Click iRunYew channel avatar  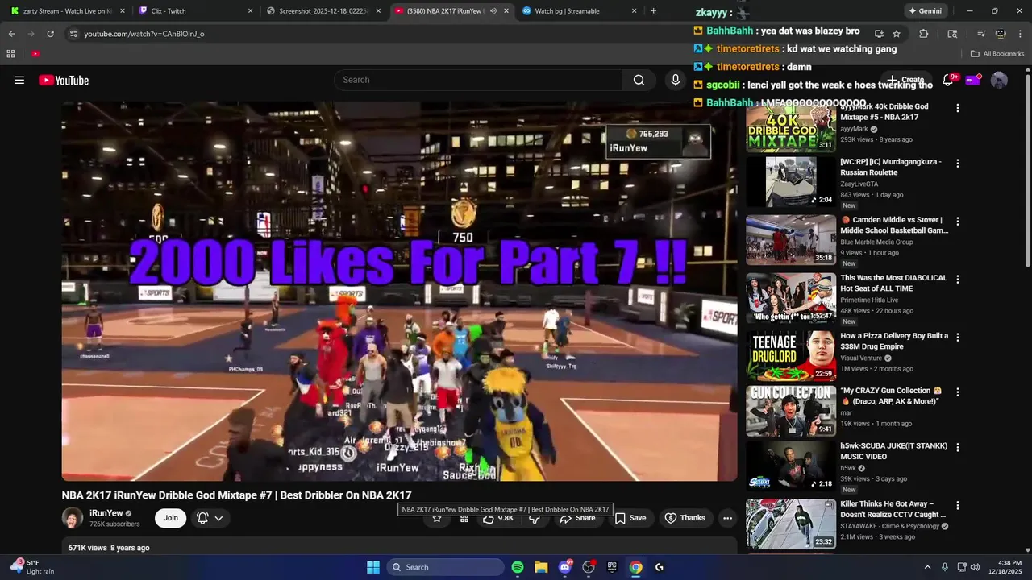click(x=73, y=518)
